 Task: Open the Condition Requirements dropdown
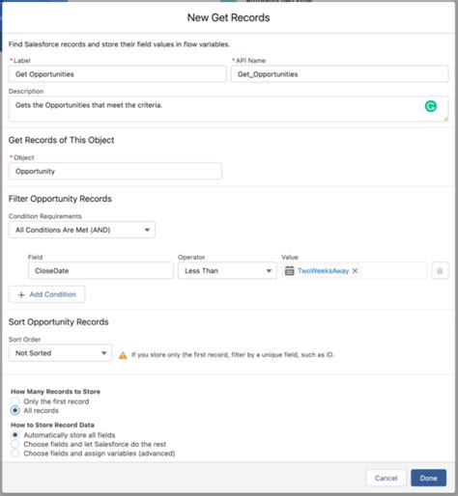click(x=82, y=230)
